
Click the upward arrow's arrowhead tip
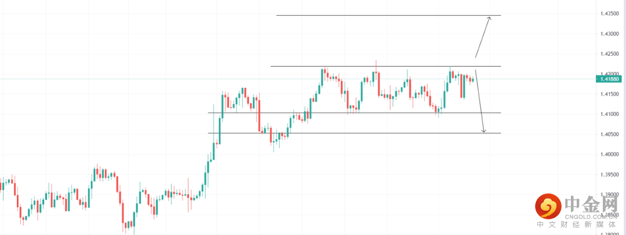490,17
